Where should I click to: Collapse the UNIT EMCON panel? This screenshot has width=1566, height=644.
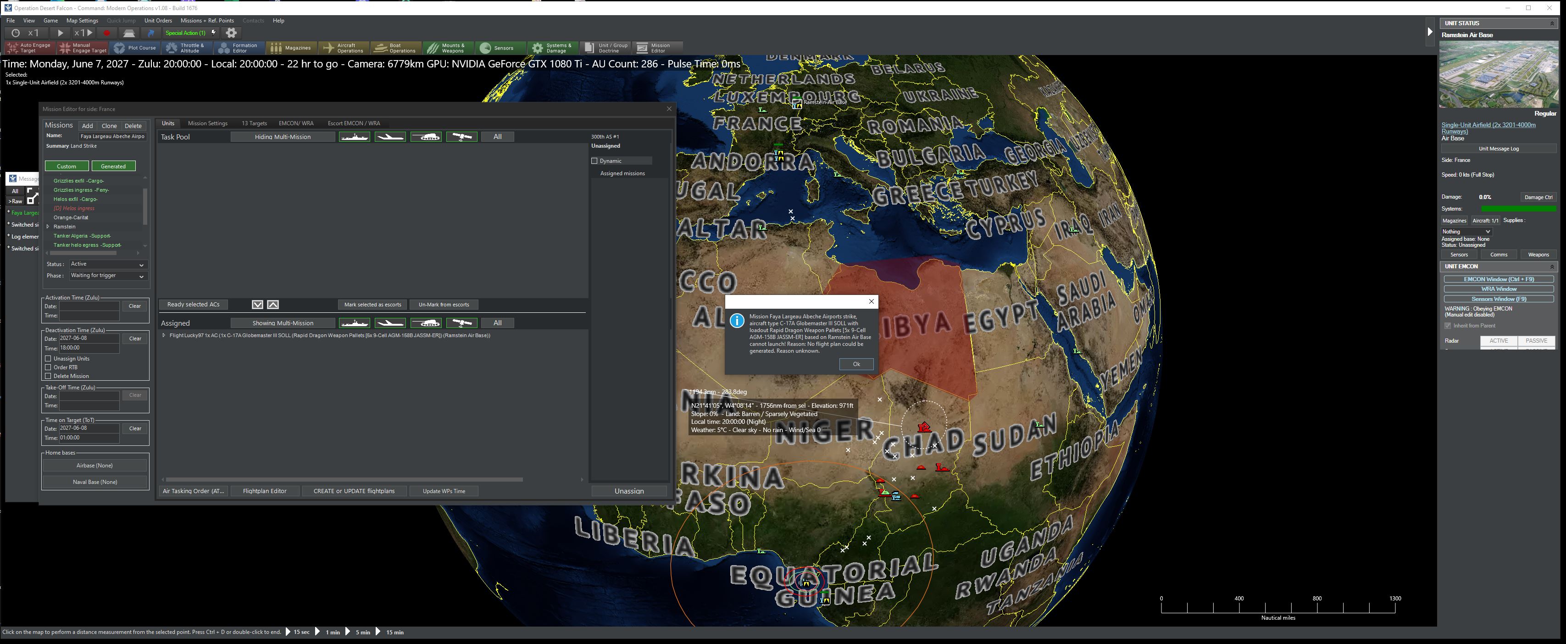tap(1552, 266)
